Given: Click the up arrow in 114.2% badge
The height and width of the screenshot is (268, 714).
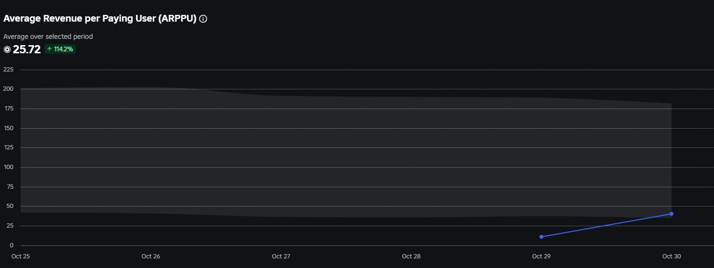Looking at the screenshot, I should click(x=49, y=49).
